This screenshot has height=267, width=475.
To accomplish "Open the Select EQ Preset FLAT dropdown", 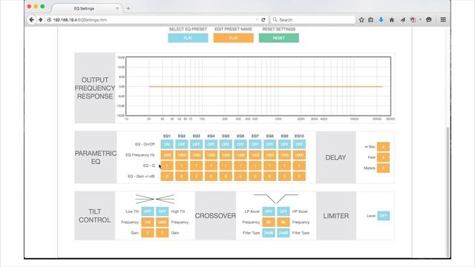I will click(x=188, y=38).
